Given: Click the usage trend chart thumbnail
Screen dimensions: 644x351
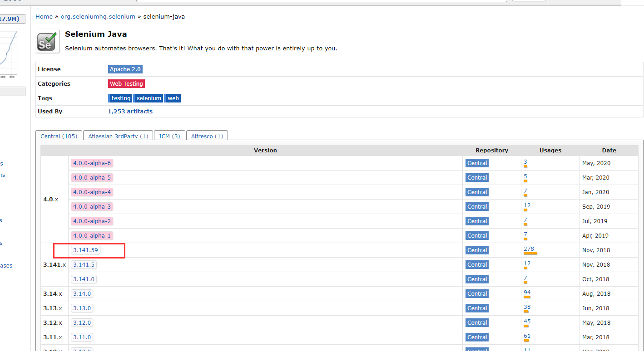Looking at the screenshot, I should 9,54.
